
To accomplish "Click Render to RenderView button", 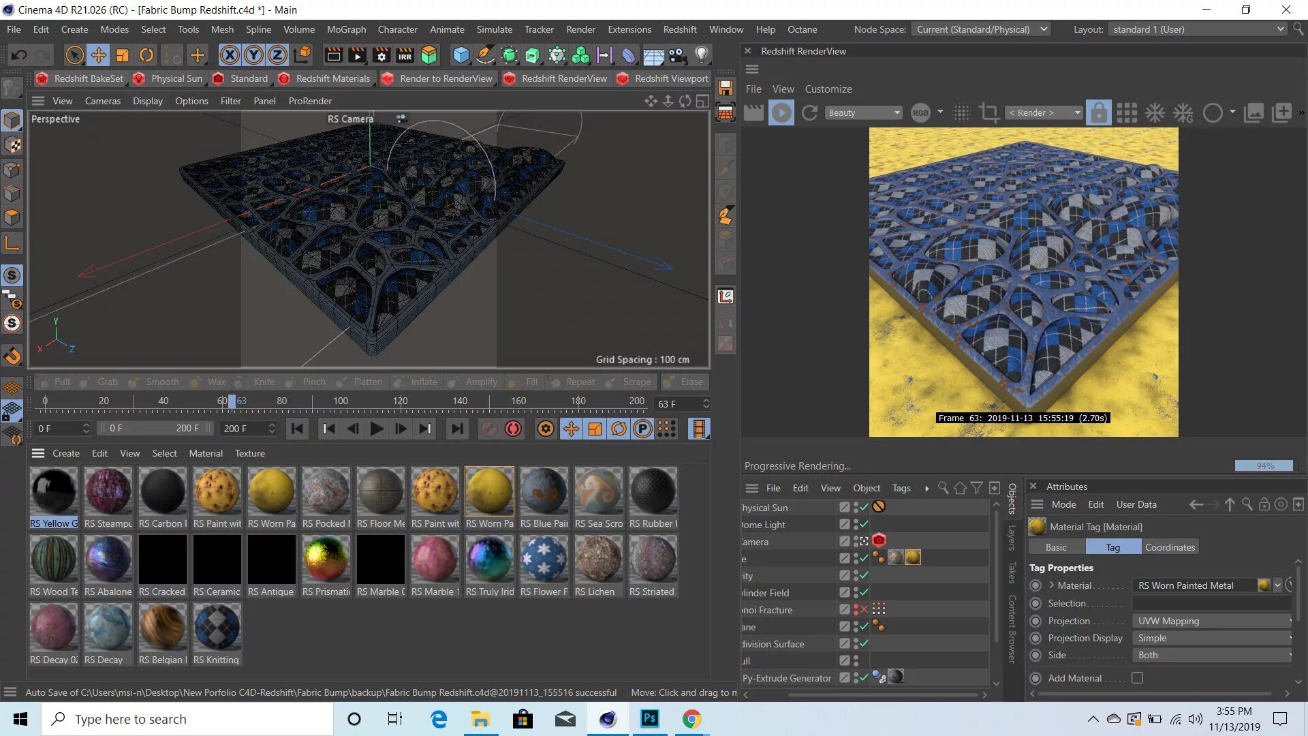I will [438, 78].
